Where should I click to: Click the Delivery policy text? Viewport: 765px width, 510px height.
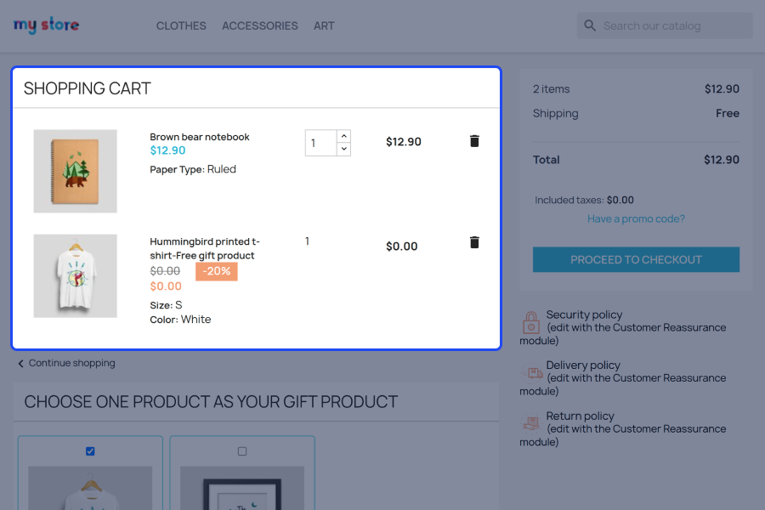click(583, 365)
